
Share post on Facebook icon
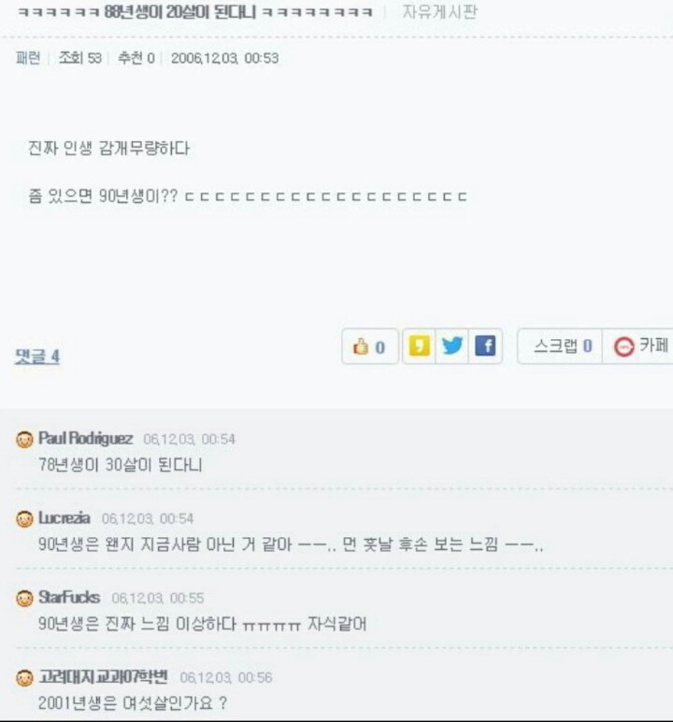(x=485, y=346)
